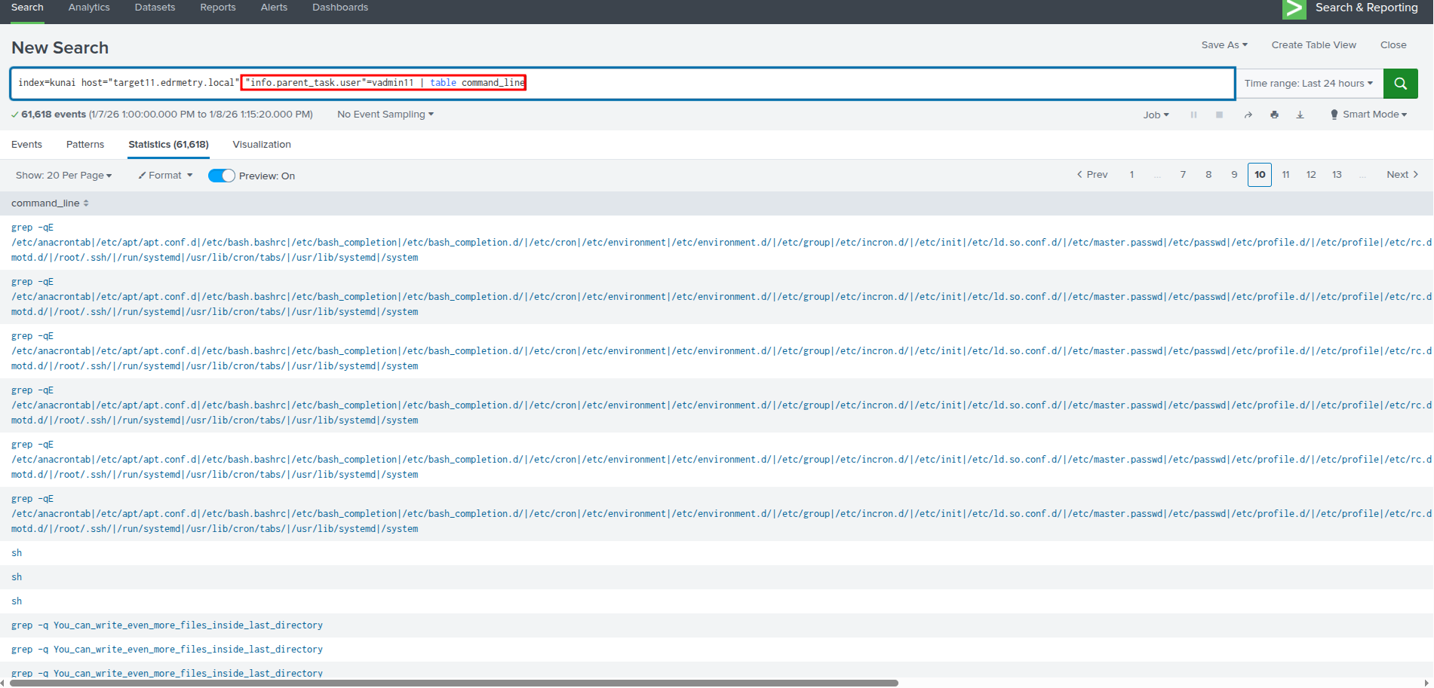Stop the search job
Screen dimensions: 1434x688
(x=1219, y=115)
